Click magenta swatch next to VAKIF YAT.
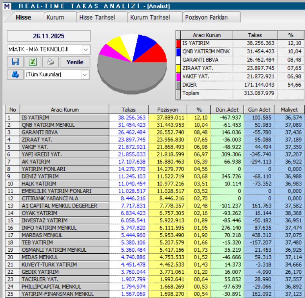 click(178, 77)
